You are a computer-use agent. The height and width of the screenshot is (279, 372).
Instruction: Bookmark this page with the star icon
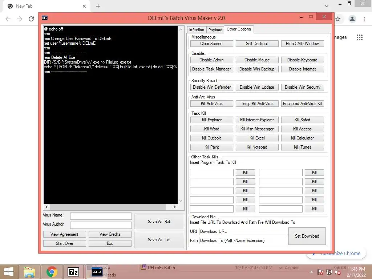click(338, 19)
